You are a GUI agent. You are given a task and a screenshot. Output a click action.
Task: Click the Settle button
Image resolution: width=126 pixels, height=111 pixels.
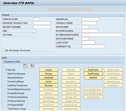pos(49,82)
